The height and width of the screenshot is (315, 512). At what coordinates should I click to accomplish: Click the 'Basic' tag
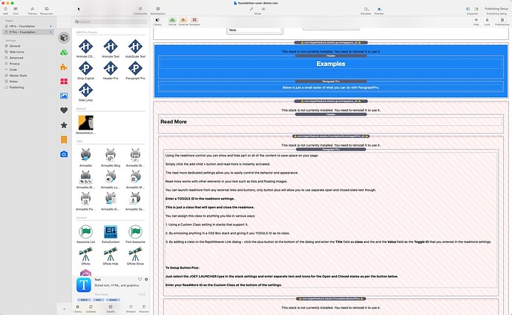tap(85, 299)
